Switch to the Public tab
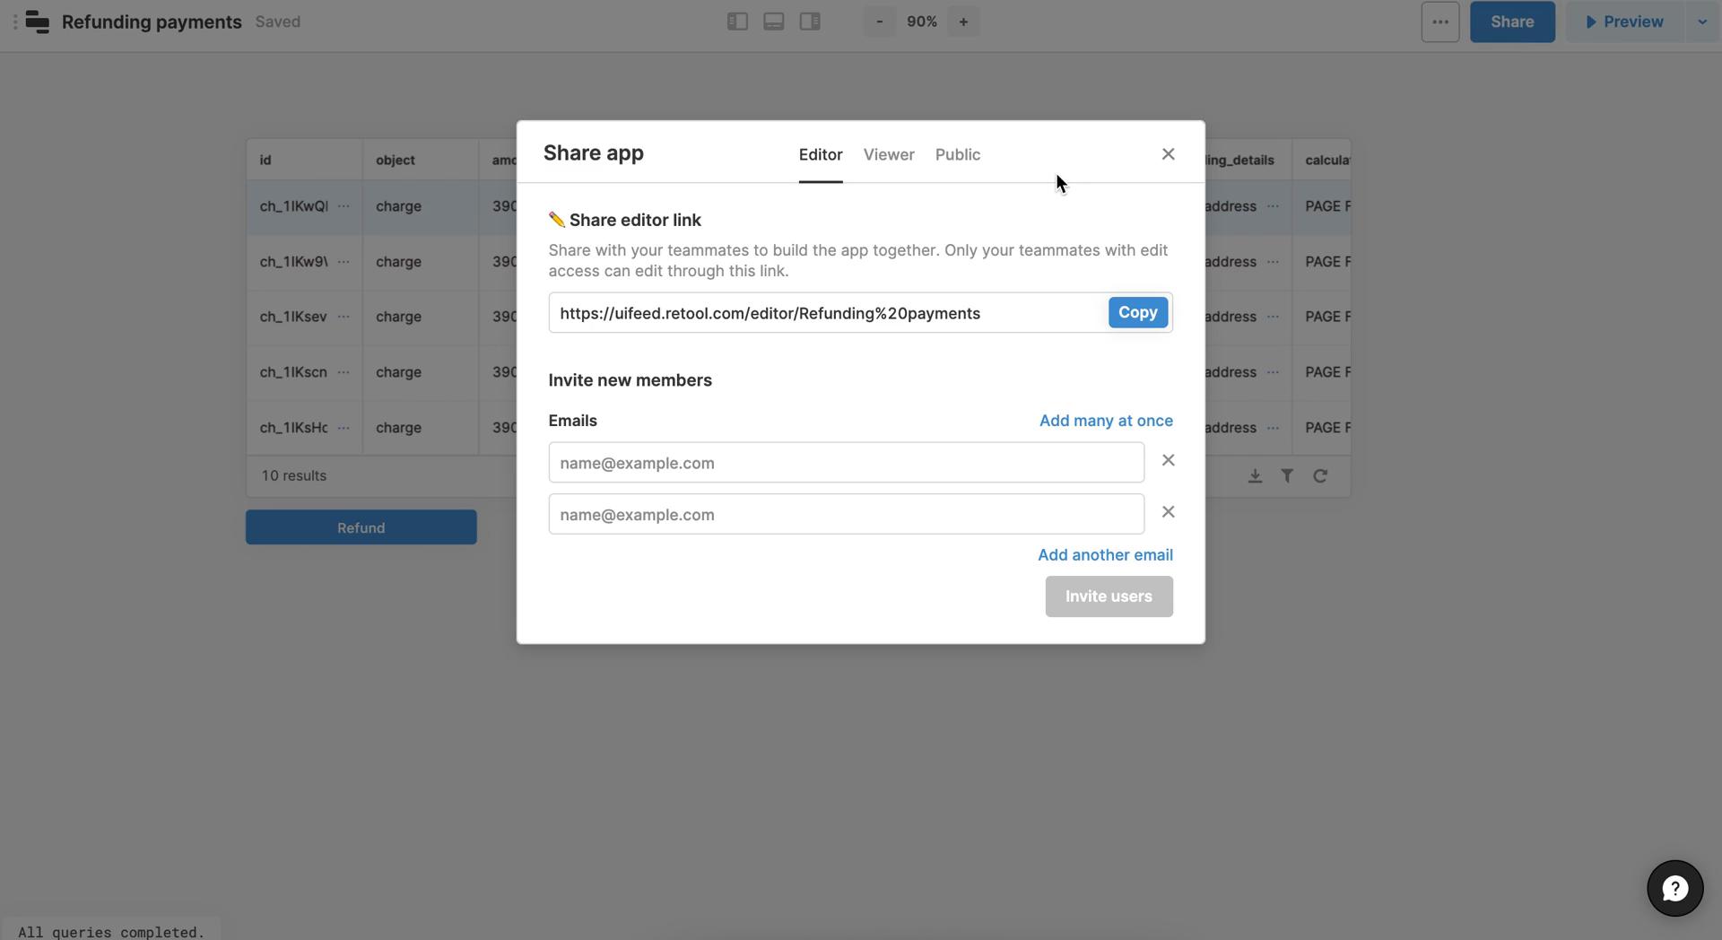The height and width of the screenshot is (940, 1722). point(958,154)
